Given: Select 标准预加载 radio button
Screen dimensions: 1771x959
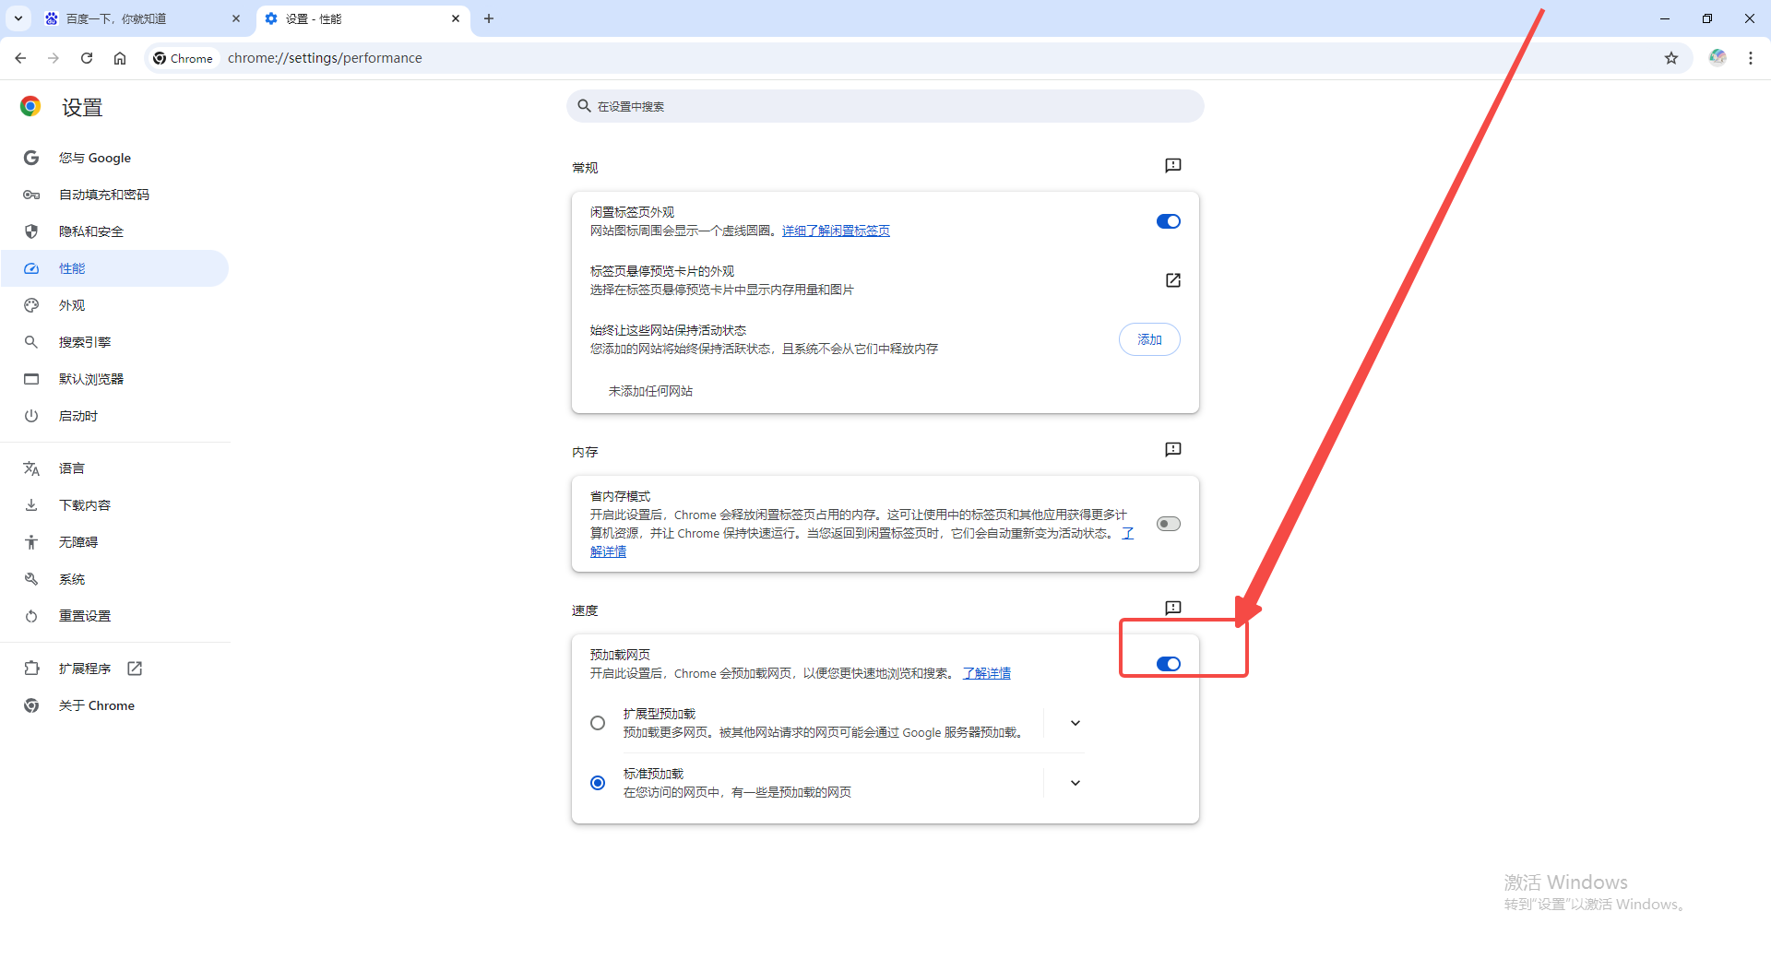Looking at the screenshot, I should (598, 783).
